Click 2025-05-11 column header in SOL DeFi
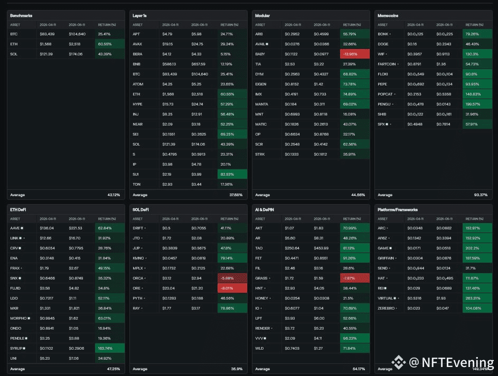This screenshot has height=376, width=498. pos(200,219)
